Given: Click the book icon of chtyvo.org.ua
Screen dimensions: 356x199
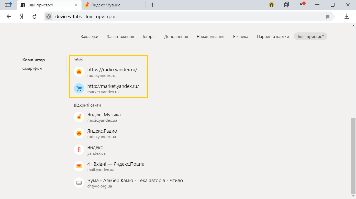Looking at the screenshot, I should coord(79,183).
